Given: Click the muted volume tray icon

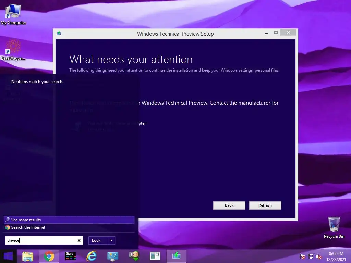Looking at the screenshot, I should coord(318,256).
